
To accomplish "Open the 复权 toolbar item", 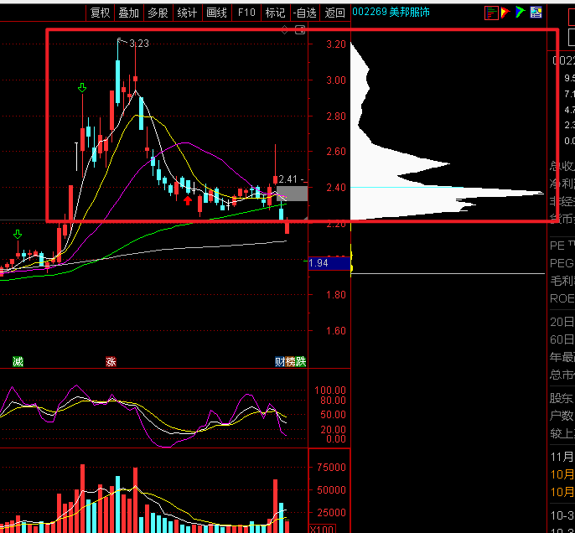I will click(100, 13).
